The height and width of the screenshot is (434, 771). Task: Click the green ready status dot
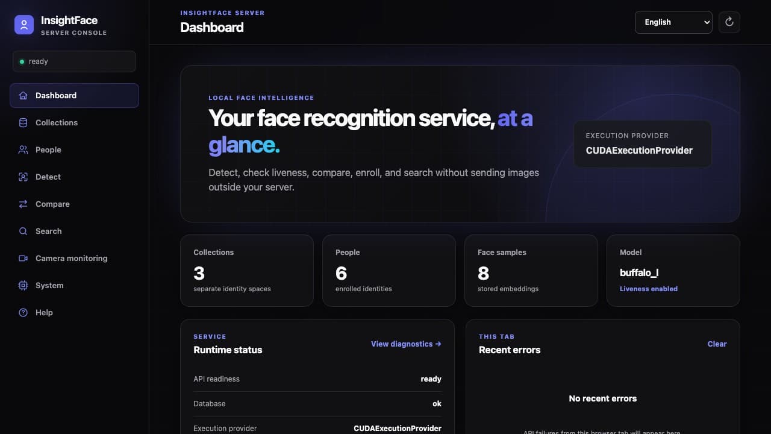coord(22,61)
